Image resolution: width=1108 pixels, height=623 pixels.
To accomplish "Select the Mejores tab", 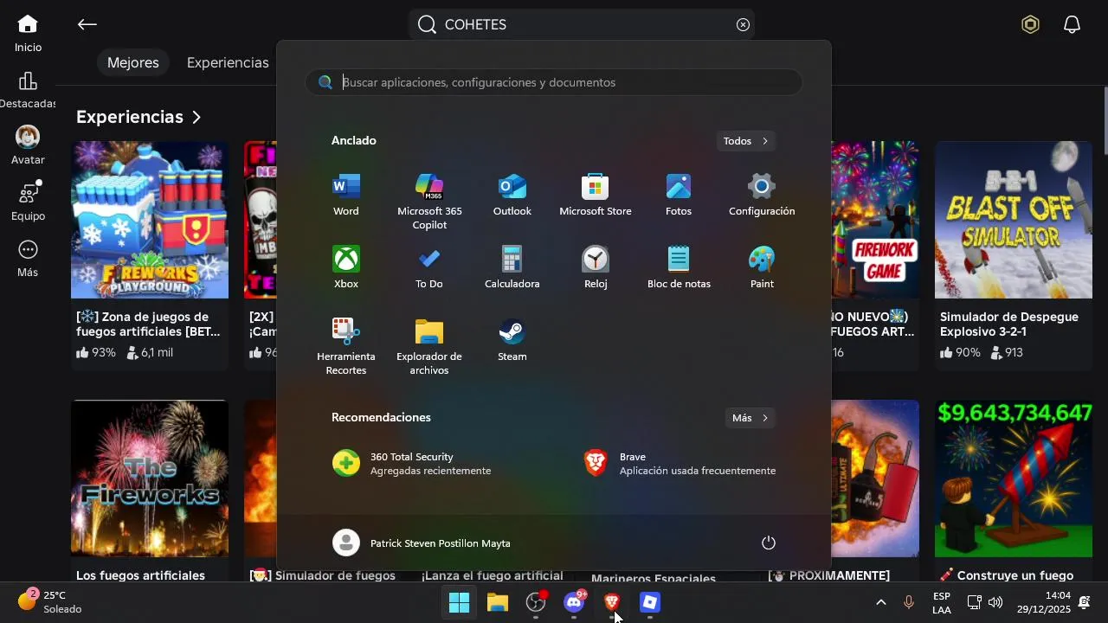I will (x=133, y=62).
